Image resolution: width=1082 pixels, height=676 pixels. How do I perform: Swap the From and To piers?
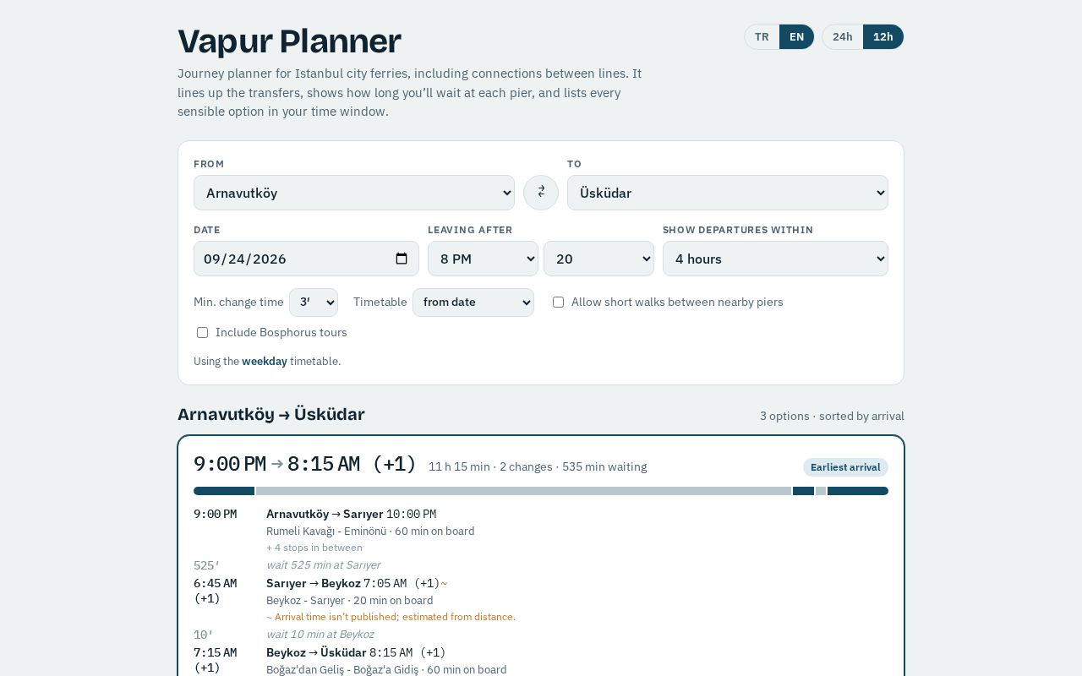pos(541,193)
